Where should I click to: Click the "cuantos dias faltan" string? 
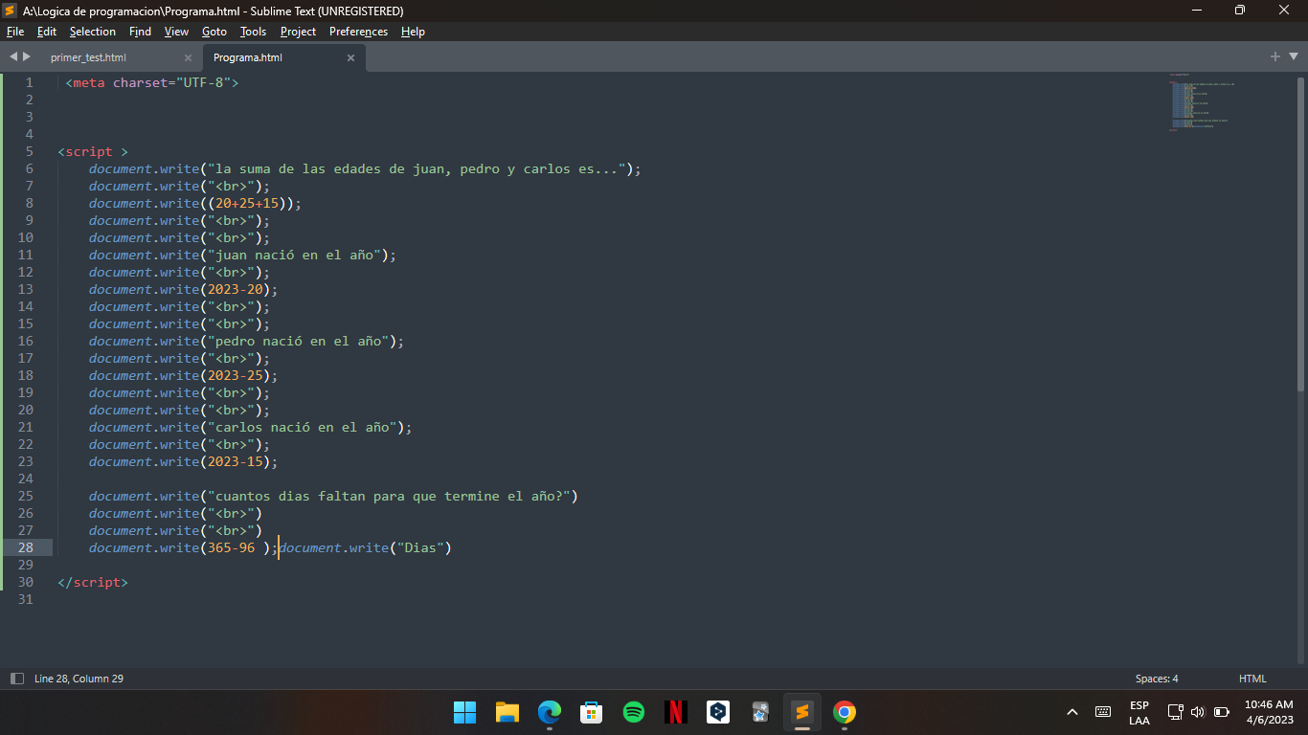[389, 496]
